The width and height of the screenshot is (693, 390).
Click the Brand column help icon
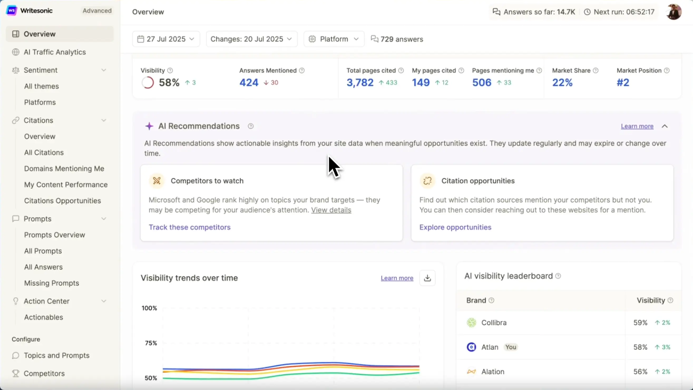coord(491,300)
